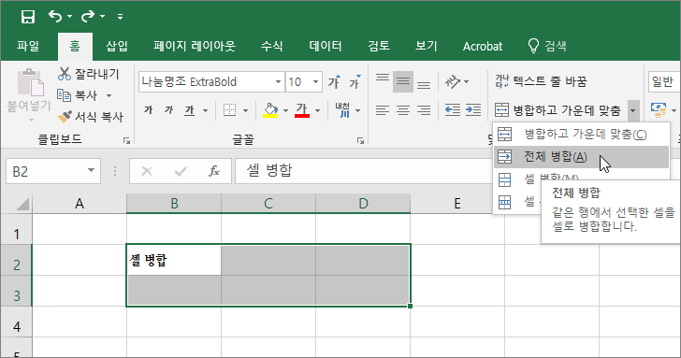Image resolution: width=681 pixels, height=358 pixels.
Task: Choose 병합하고 가운데 맞춤(C) menu item
Action: pos(581,135)
